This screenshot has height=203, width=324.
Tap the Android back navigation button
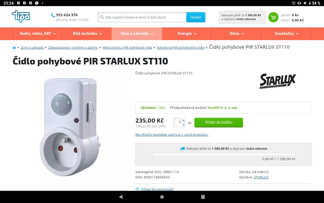[x=121, y=197]
